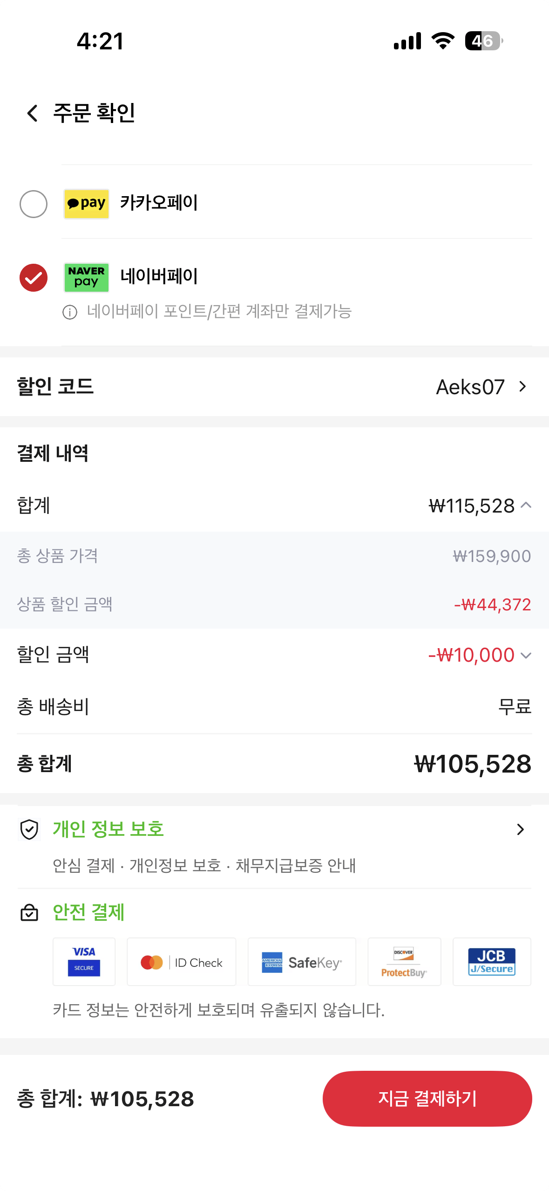Expand the 할인 금액 -₩10,000 details
549x1191 pixels.
[x=526, y=655]
